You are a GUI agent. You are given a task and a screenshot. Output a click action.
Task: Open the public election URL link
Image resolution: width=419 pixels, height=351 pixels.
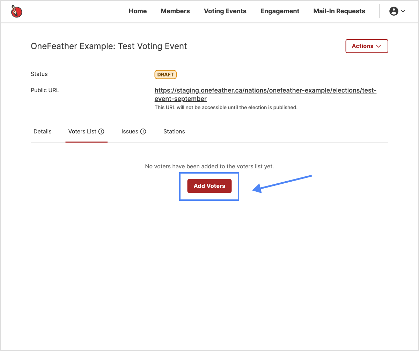(x=265, y=95)
